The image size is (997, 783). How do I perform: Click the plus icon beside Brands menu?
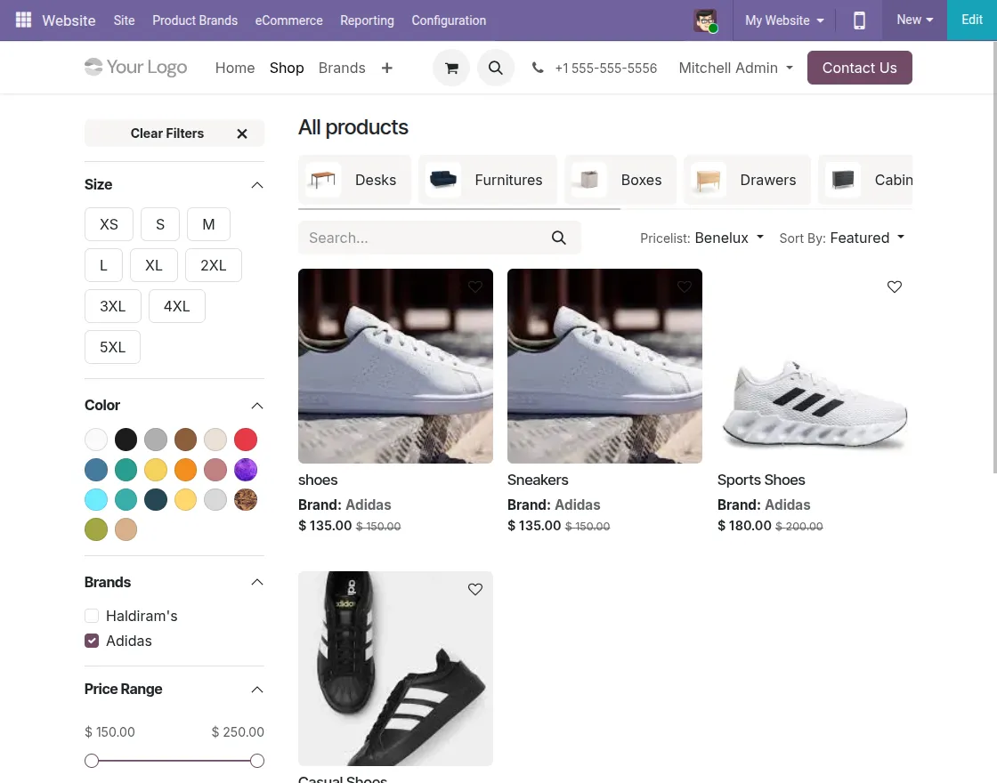(386, 68)
